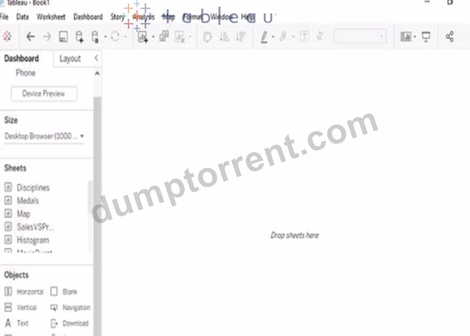Viewport: 470px width, 336px height.
Task: Click the Share workbook icon
Action: coord(449,37)
